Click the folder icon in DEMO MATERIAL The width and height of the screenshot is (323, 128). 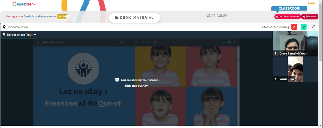117,18
